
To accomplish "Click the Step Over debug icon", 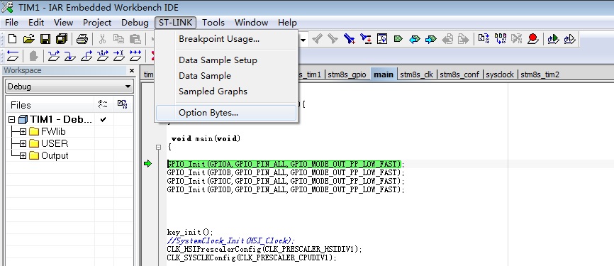I will (54, 57).
